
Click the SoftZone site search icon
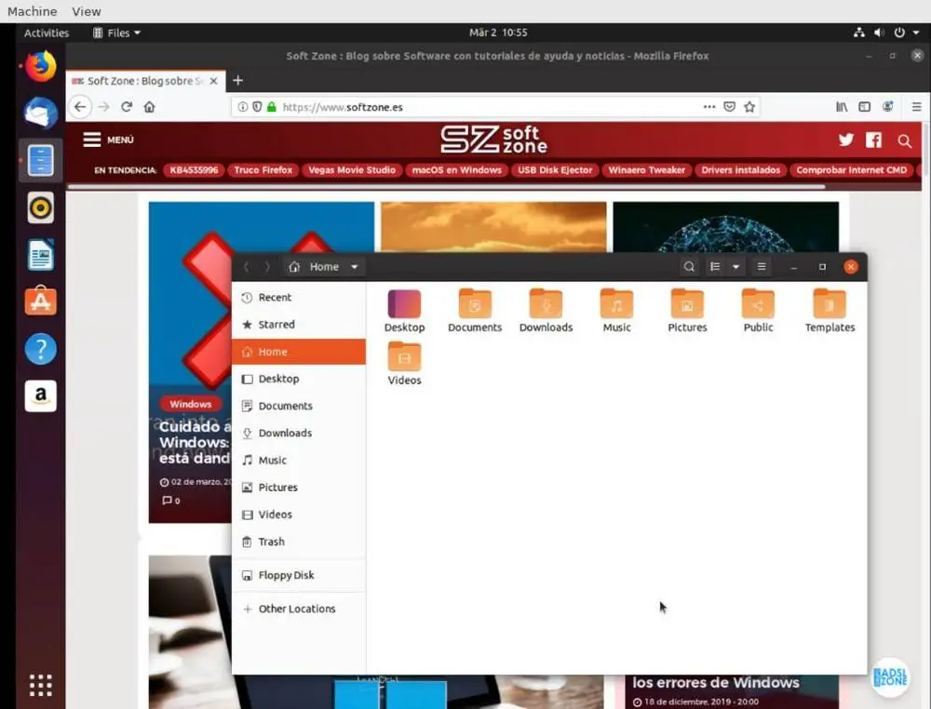point(904,140)
